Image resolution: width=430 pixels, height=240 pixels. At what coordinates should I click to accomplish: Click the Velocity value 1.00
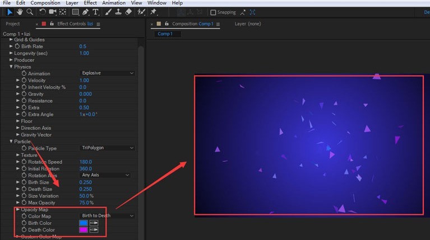(x=84, y=81)
